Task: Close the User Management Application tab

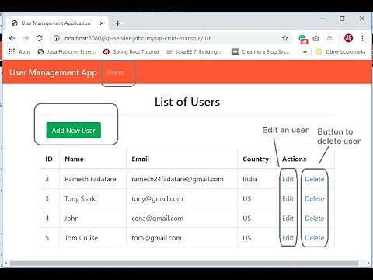Action: click(x=102, y=23)
